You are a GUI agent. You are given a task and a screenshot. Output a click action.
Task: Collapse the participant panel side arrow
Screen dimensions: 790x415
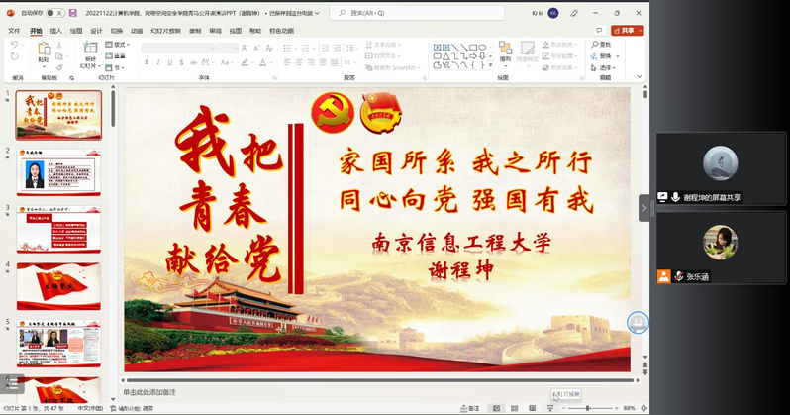click(644, 207)
